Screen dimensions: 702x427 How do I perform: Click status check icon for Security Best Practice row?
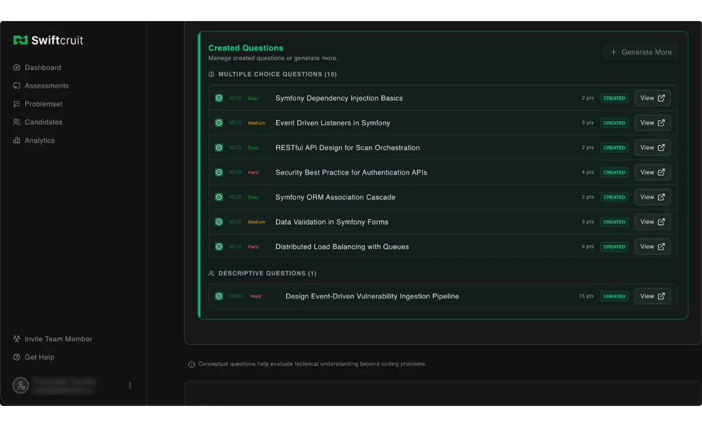tap(219, 173)
